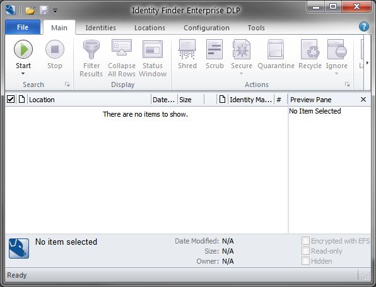Click the file type column icon beside Location
Viewport: 376px width, 287px height.
[21, 99]
